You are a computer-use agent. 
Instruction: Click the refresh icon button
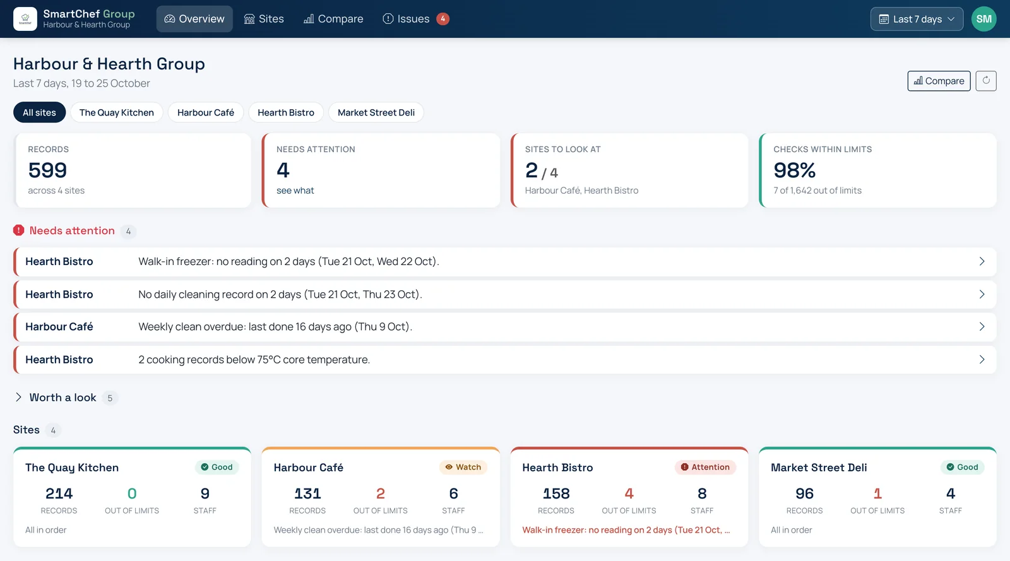tap(986, 81)
